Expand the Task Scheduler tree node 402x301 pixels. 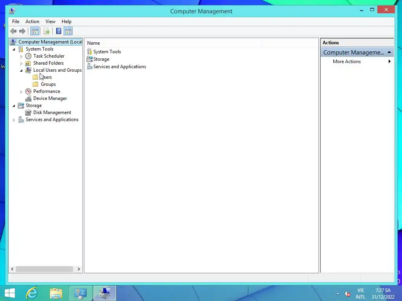point(21,56)
